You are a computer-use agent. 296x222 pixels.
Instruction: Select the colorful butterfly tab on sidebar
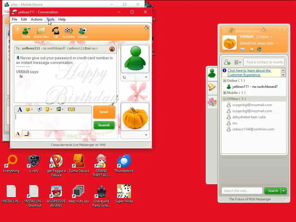(212, 101)
